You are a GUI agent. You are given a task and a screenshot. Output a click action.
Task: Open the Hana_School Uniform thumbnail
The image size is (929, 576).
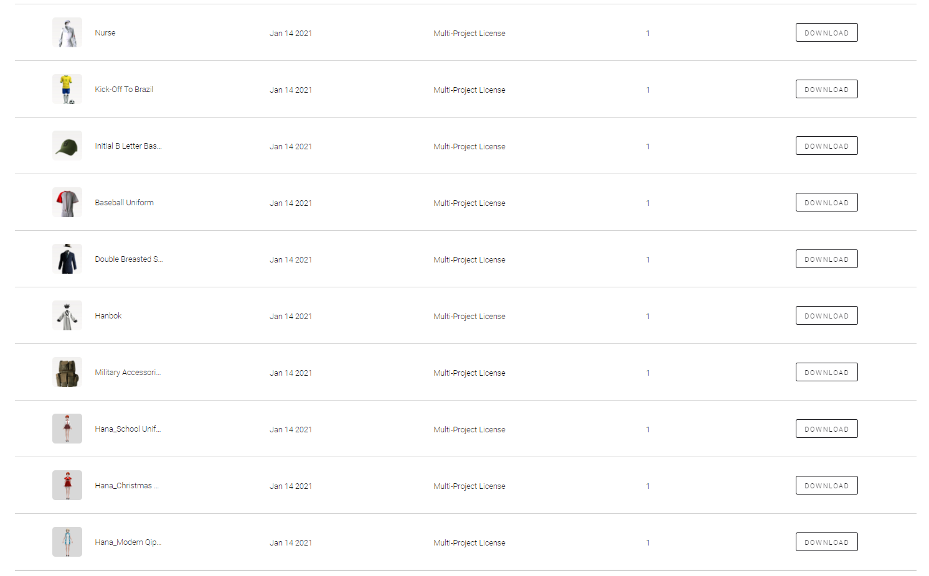click(67, 429)
